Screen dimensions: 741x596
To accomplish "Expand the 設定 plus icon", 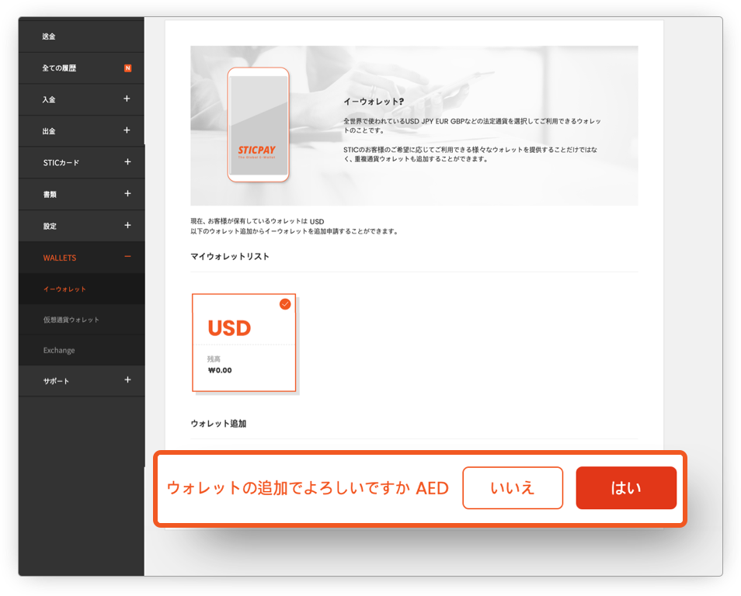I will pyautogui.click(x=127, y=225).
